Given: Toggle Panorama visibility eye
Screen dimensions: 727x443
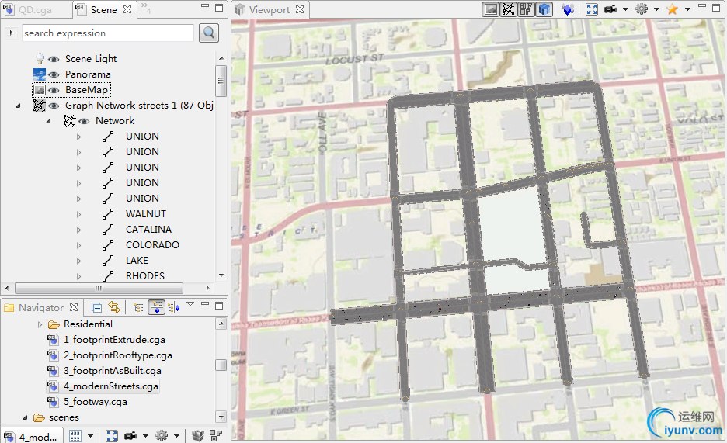Looking at the screenshot, I should [x=54, y=74].
